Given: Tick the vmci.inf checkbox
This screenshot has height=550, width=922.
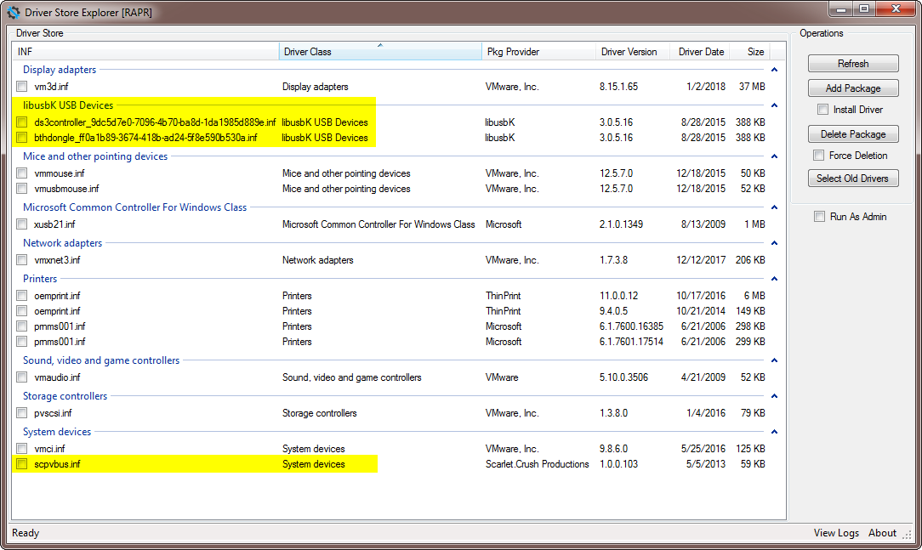Looking at the screenshot, I should (x=22, y=449).
